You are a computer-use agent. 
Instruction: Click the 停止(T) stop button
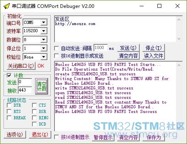[153, 48]
